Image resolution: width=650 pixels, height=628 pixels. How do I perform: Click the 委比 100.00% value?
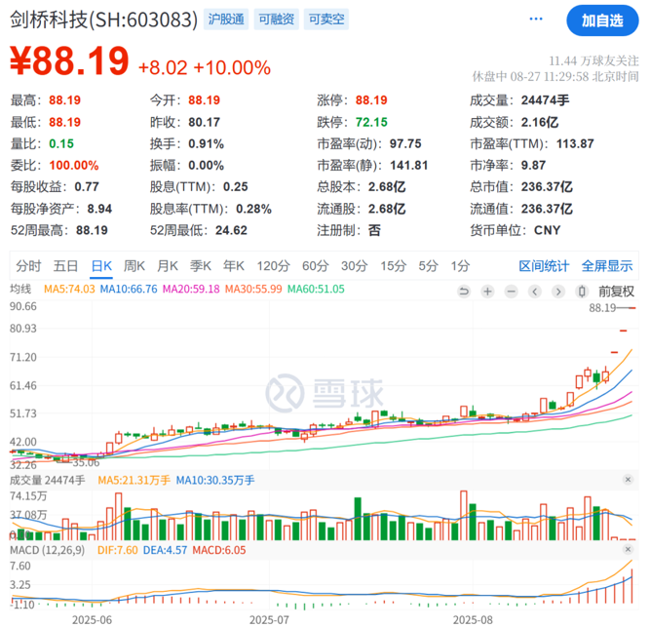74,165
